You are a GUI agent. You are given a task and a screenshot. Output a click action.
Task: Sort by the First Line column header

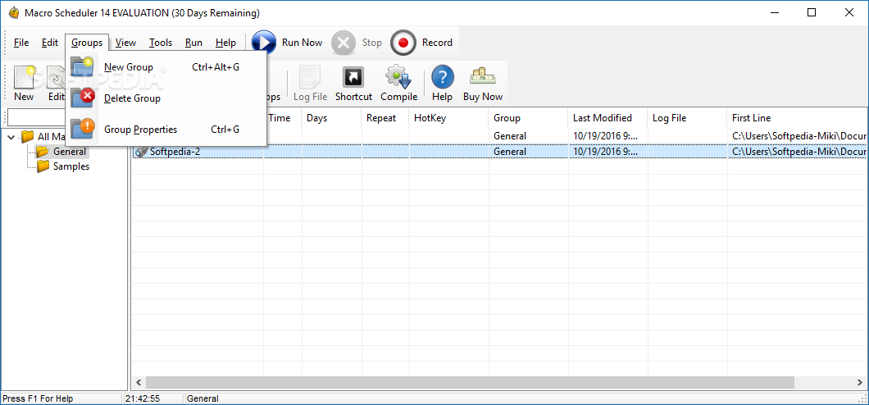(x=798, y=118)
